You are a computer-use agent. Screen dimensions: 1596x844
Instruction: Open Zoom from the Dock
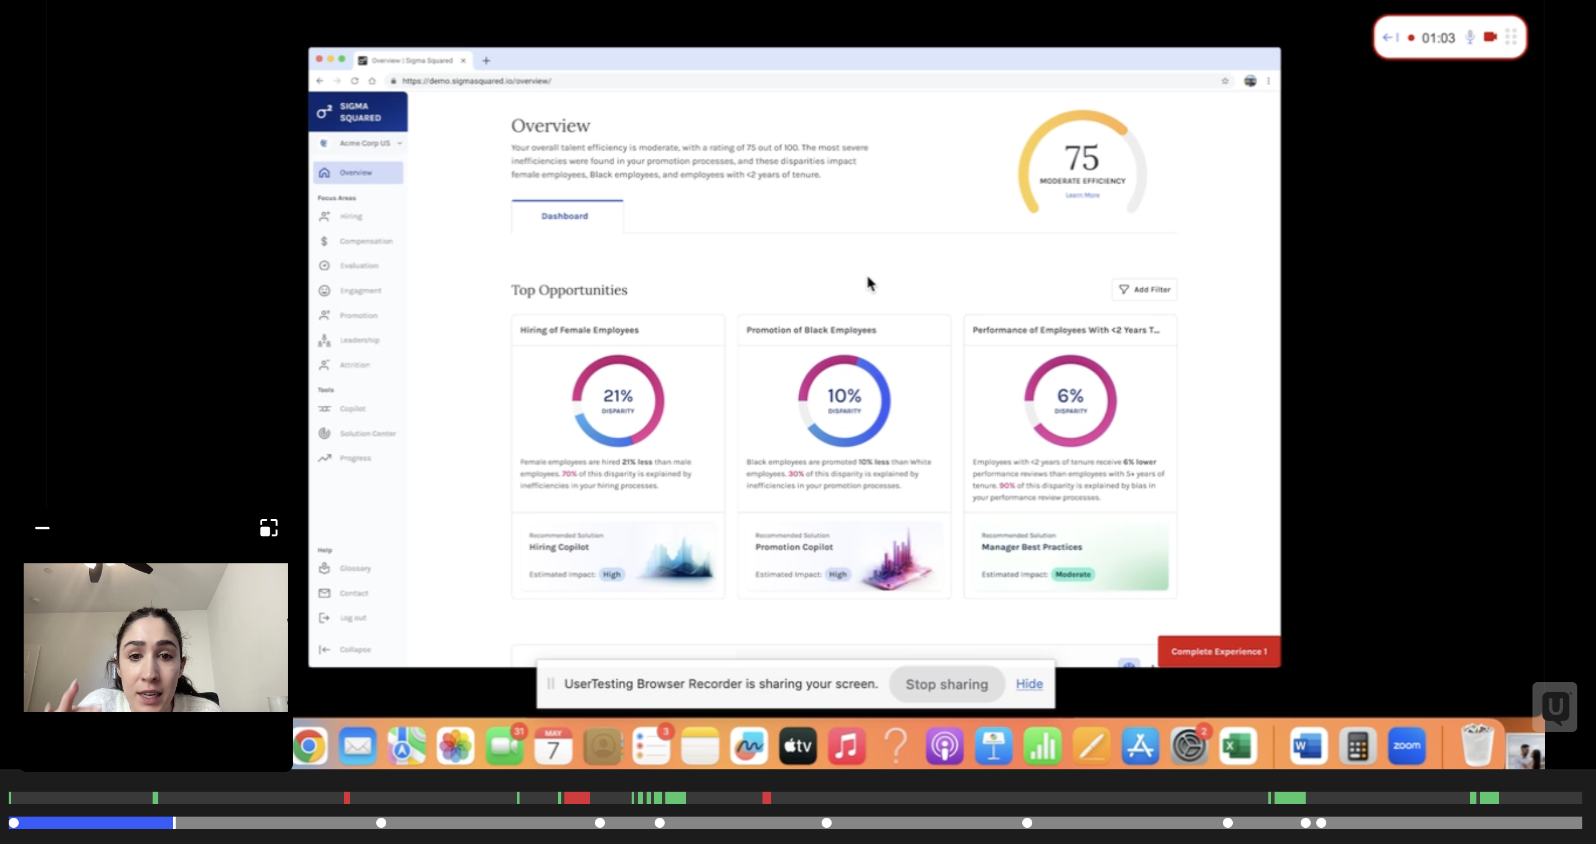[x=1407, y=746]
